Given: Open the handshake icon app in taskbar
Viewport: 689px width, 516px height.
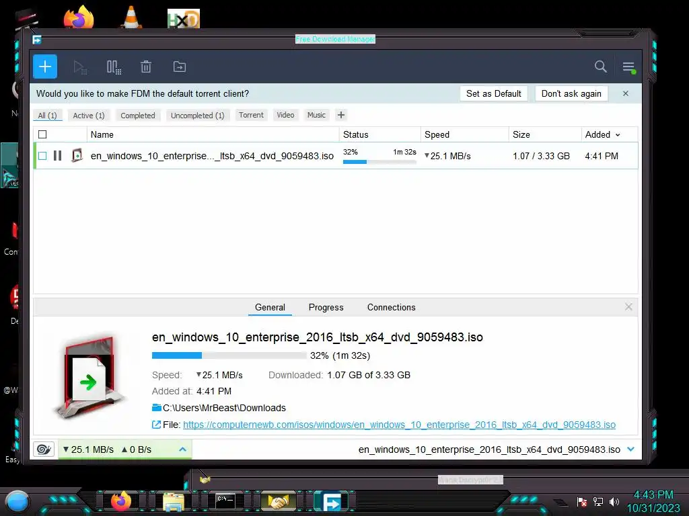Looking at the screenshot, I should (x=278, y=501).
